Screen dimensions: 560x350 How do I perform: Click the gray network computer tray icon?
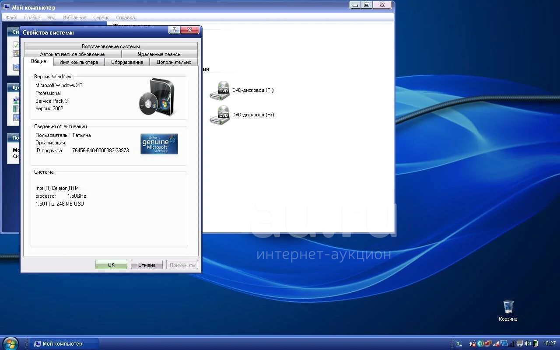[520, 343]
